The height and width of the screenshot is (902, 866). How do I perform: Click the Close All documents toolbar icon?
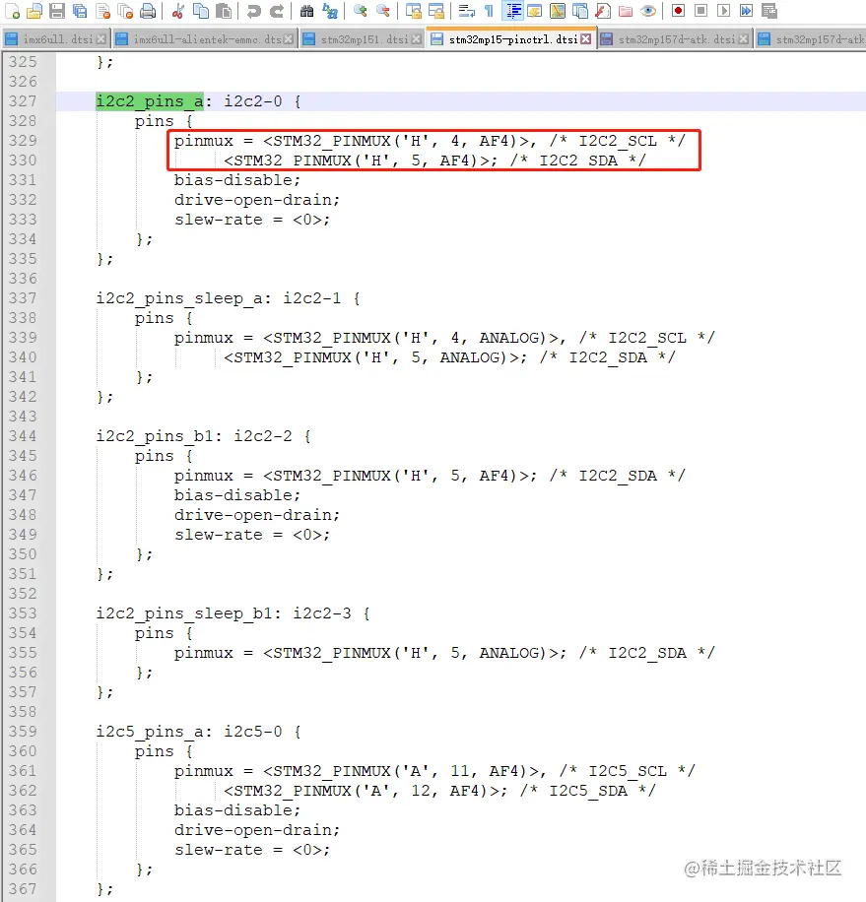click(125, 11)
